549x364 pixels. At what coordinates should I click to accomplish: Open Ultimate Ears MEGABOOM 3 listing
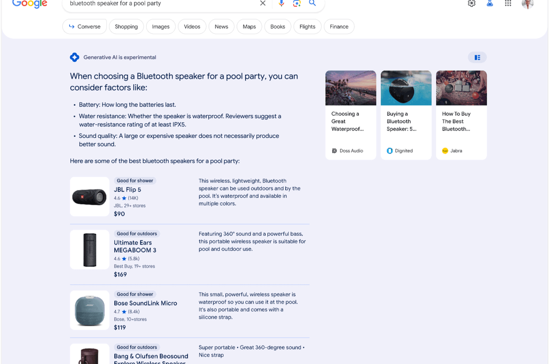click(x=135, y=246)
